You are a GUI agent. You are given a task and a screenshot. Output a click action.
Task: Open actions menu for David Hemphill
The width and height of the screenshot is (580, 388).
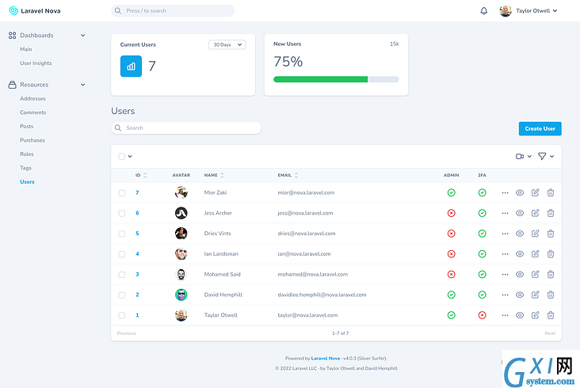(505, 295)
